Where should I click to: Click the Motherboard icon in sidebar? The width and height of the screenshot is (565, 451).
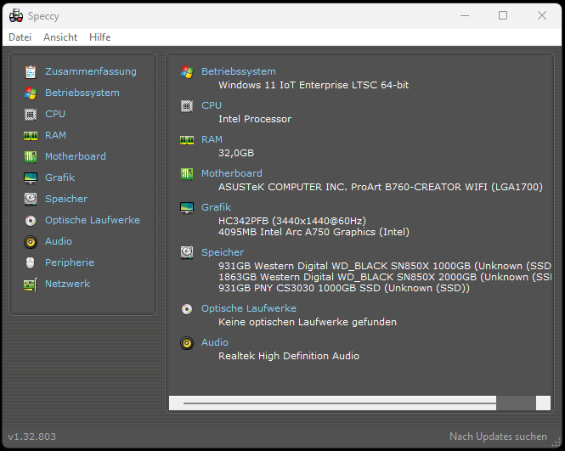click(x=31, y=156)
